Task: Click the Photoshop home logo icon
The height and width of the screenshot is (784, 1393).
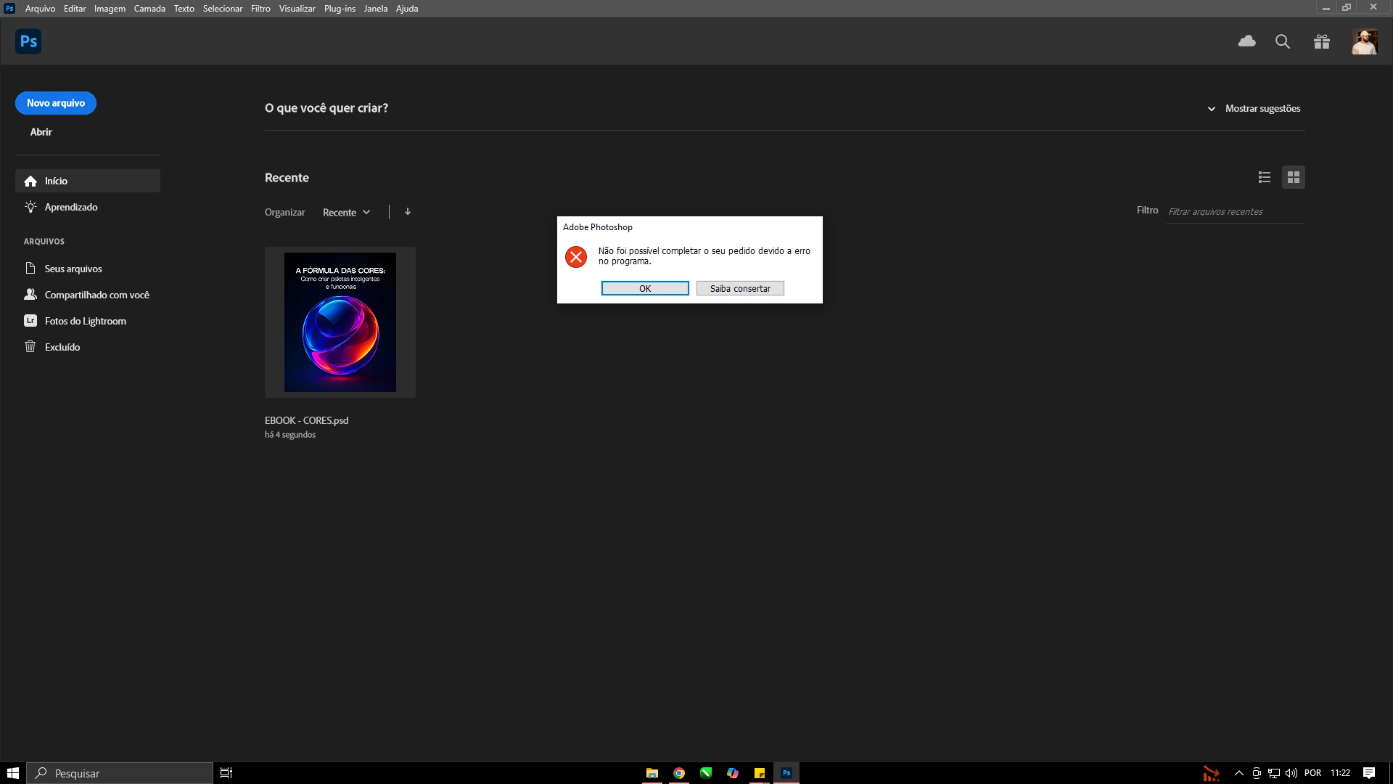Action: [x=28, y=41]
